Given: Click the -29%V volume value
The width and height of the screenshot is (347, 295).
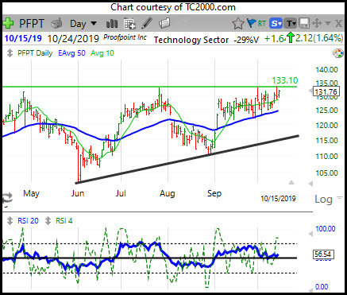Looking at the screenshot, I should pos(246,40).
